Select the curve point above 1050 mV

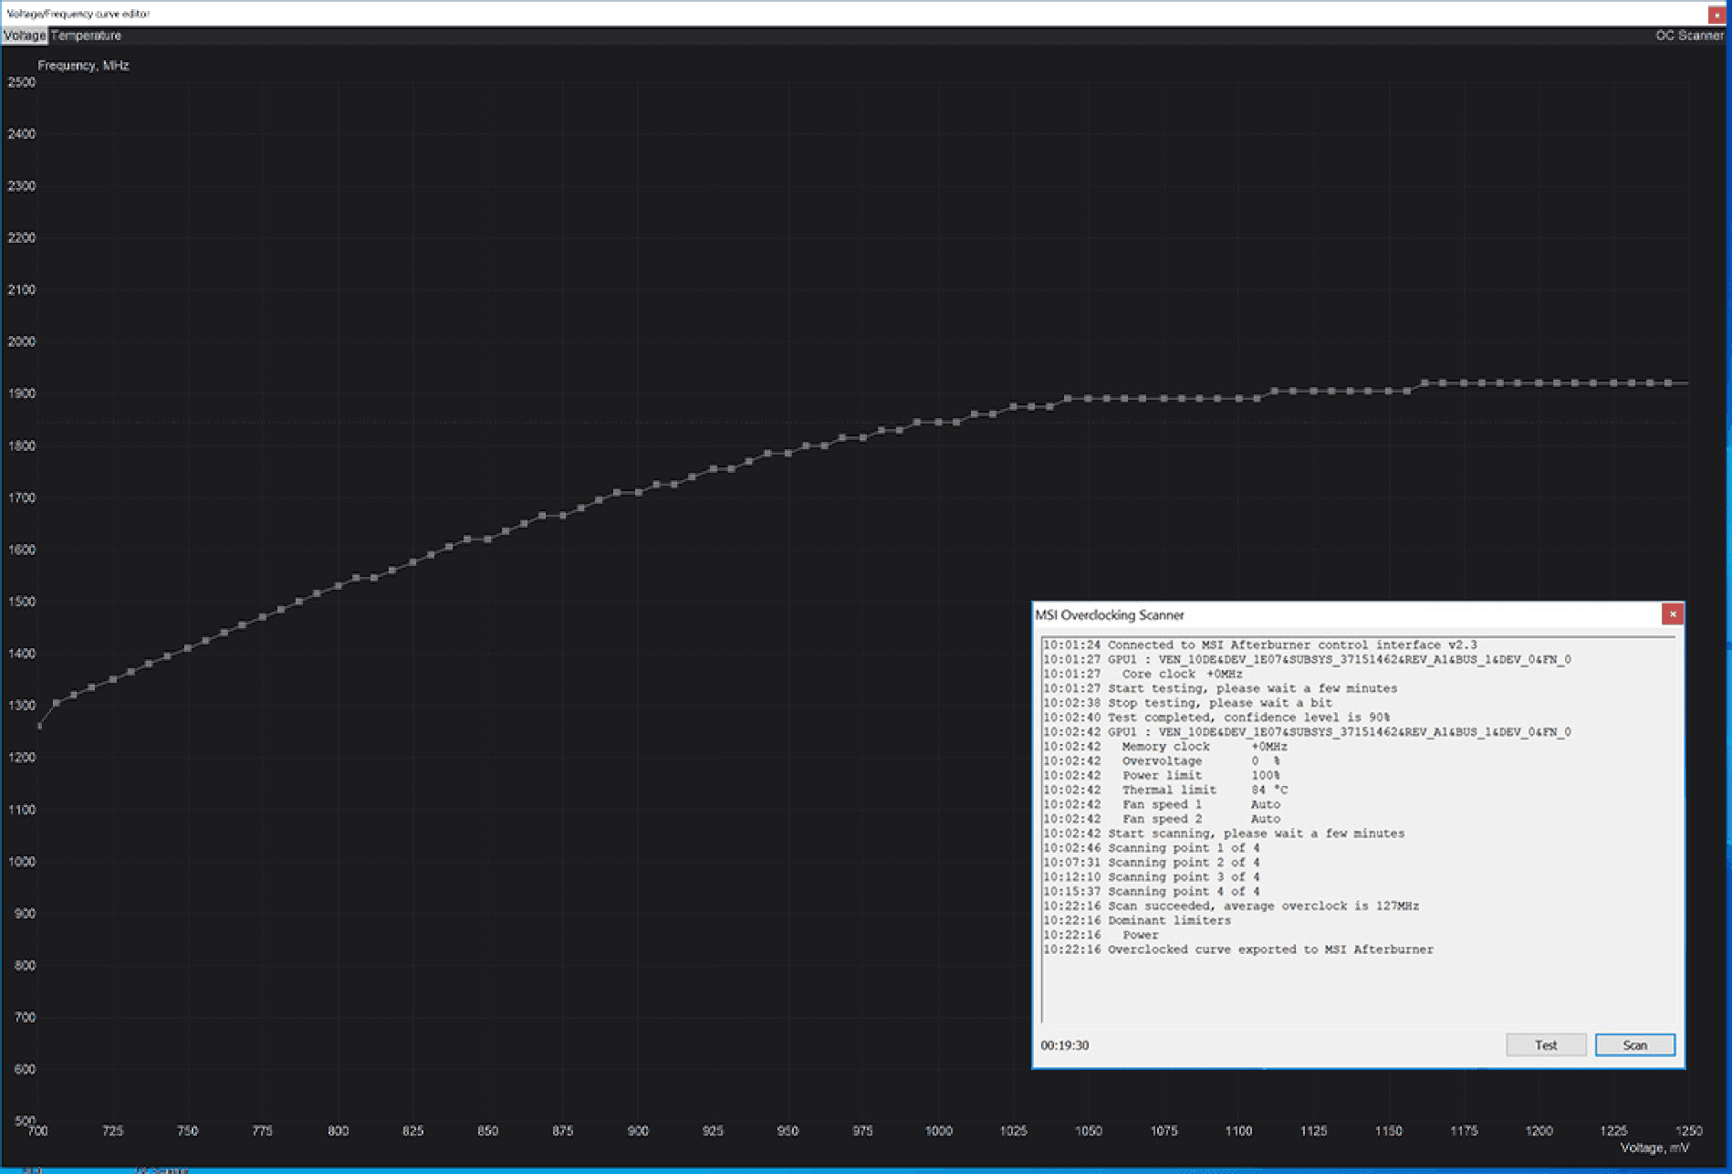click(x=1088, y=399)
